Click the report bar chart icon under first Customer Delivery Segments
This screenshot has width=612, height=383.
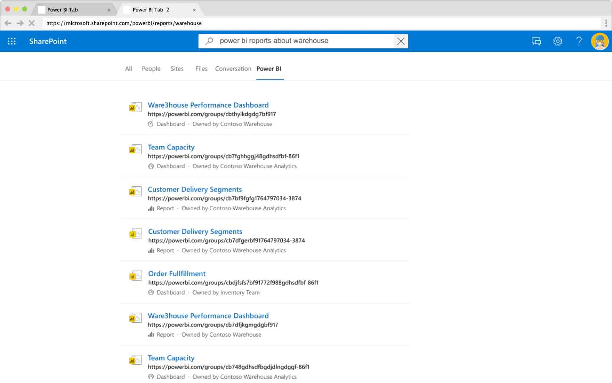(x=151, y=208)
